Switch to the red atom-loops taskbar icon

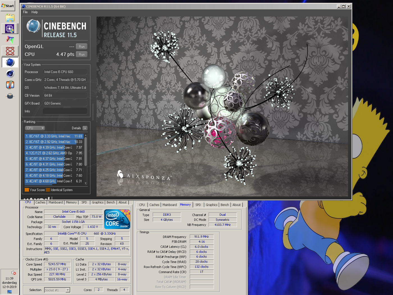10,51
